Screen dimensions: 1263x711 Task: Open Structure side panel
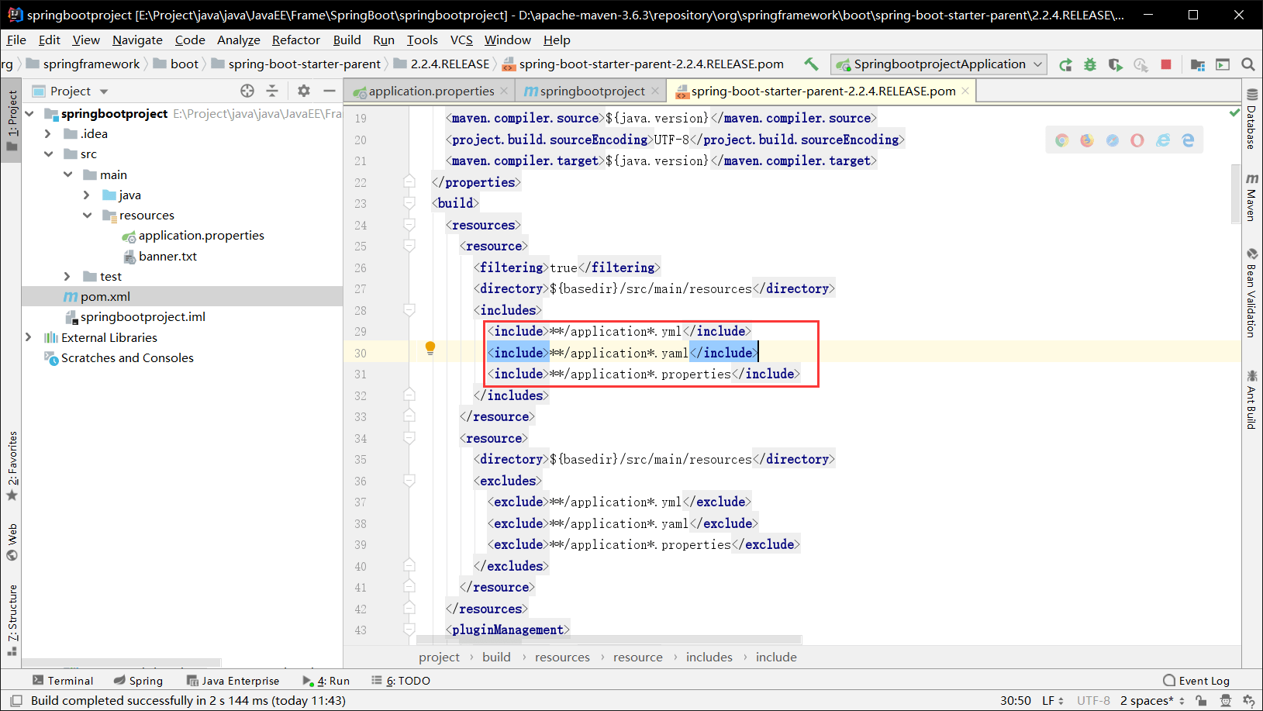pyautogui.click(x=12, y=620)
